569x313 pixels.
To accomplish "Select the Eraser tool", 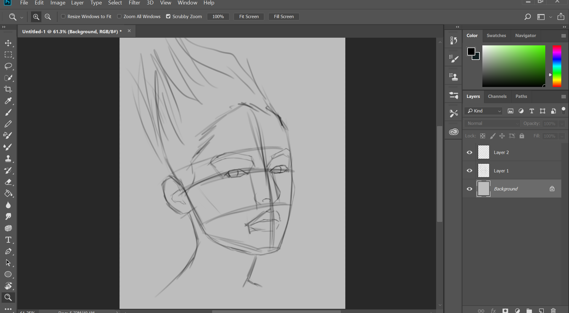I will coord(8,182).
